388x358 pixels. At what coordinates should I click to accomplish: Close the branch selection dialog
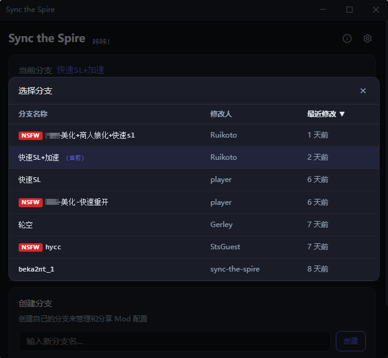tap(363, 91)
